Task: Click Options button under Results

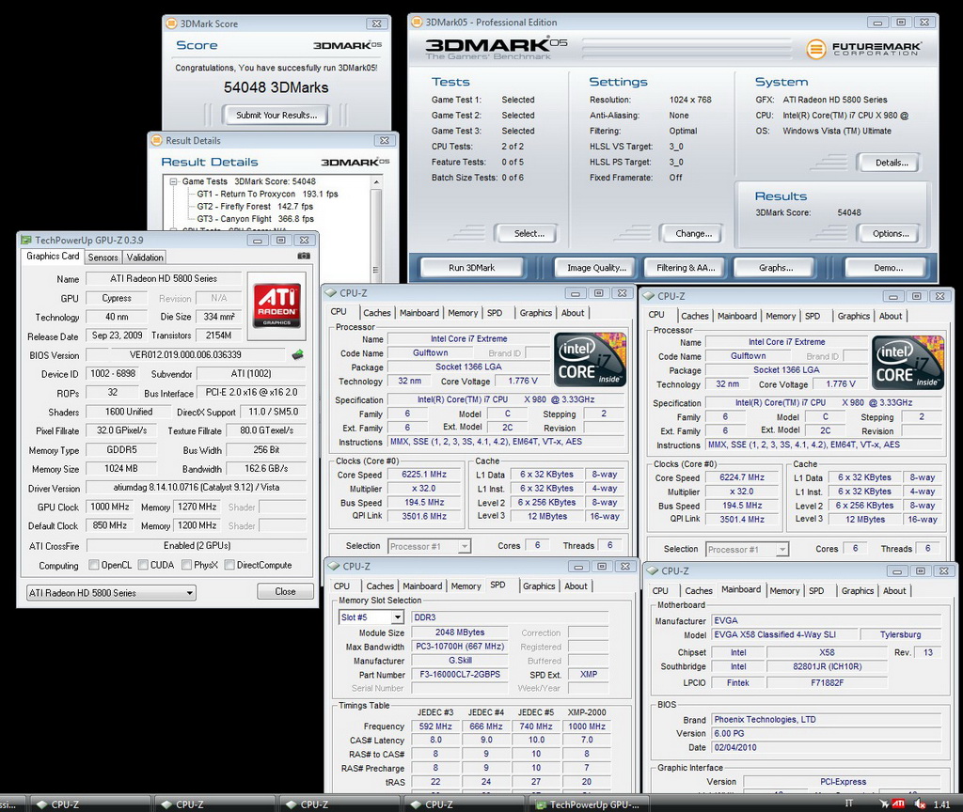Action: click(x=891, y=233)
